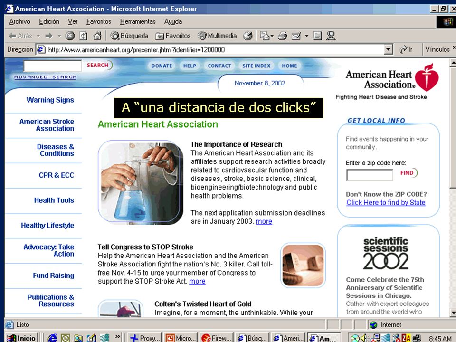Click the CONTACT nav button
The image size is (456, 342).
point(219,66)
